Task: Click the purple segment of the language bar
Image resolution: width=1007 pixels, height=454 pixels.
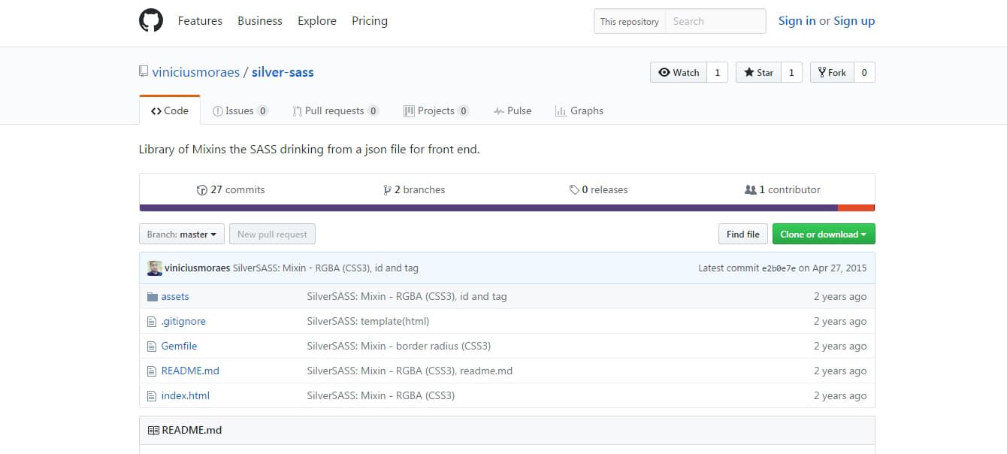Action: pyautogui.click(x=488, y=208)
